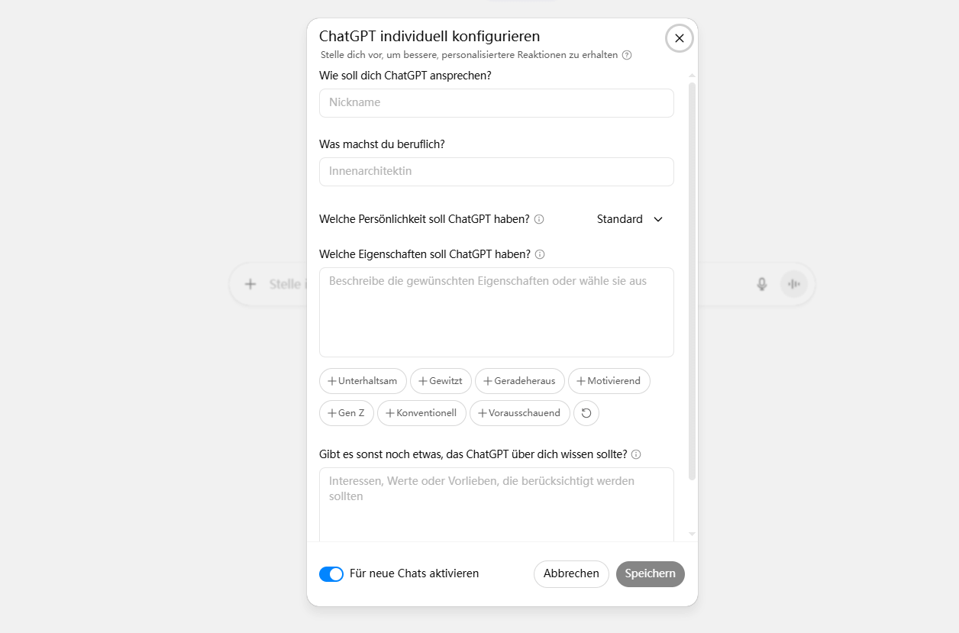Screen dimensions: 959x633
Task: Click the plus icon in the message input
Action: (250, 283)
